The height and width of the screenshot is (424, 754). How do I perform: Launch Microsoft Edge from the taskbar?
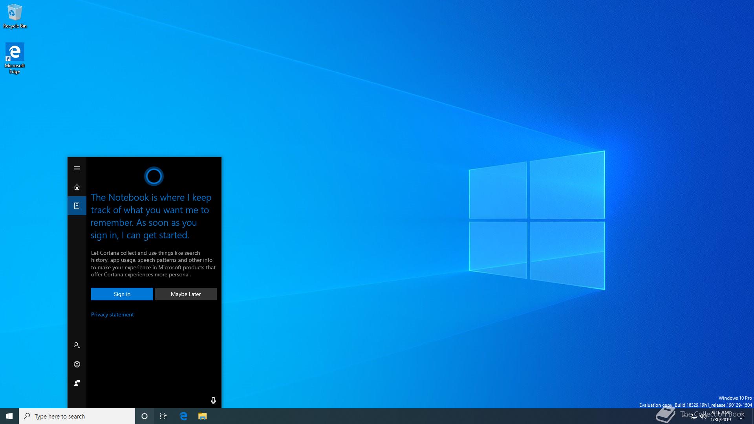click(x=183, y=416)
